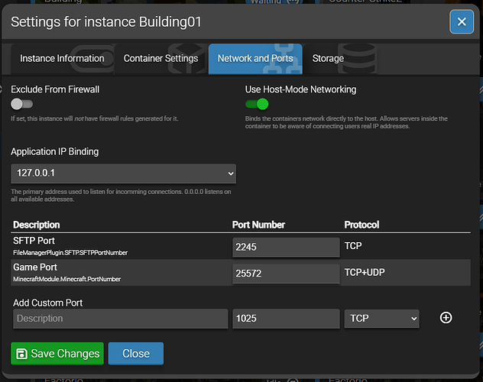The image size is (483, 382).
Task: Close the settings dialog with X
Action: pos(462,22)
